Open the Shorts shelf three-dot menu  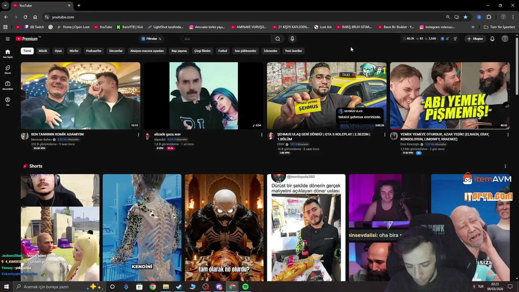click(x=505, y=166)
